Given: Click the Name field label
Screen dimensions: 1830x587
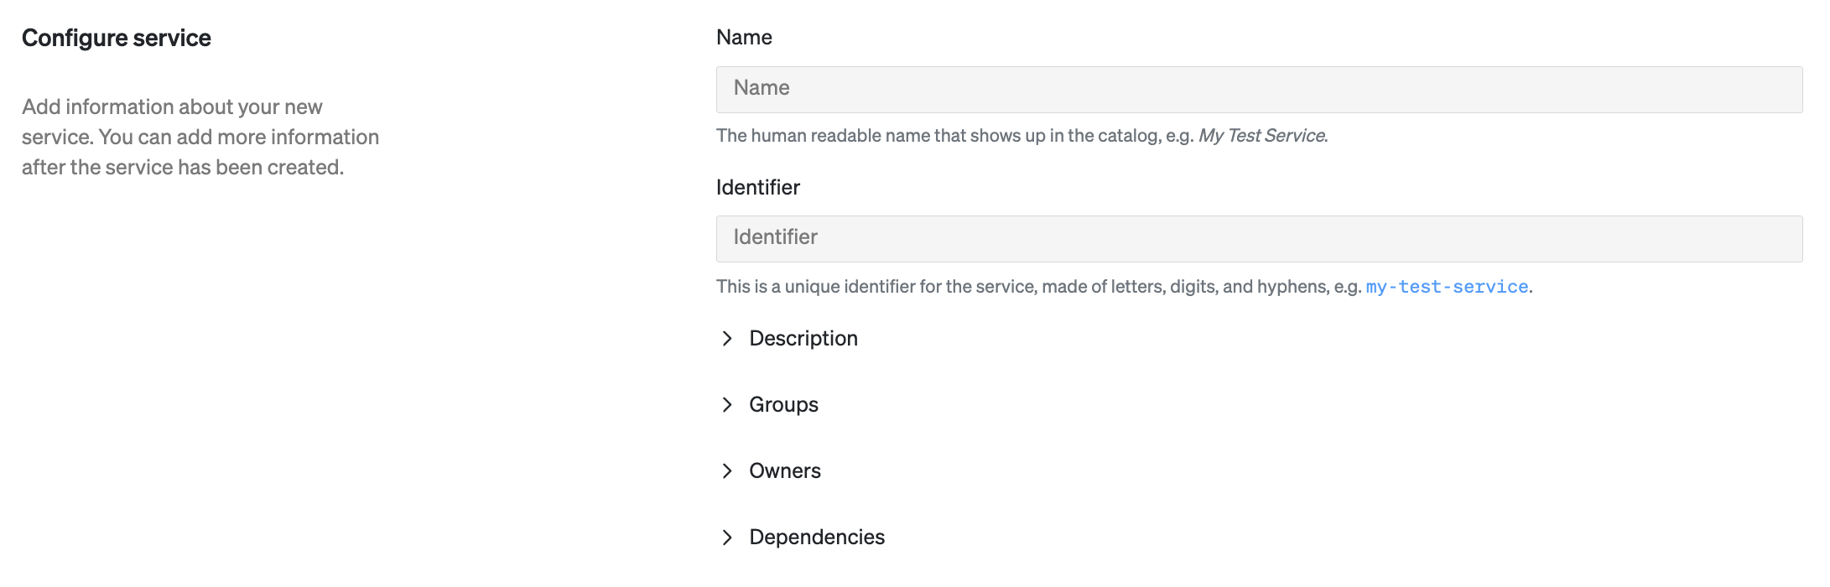Looking at the screenshot, I should pyautogui.click(x=744, y=37).
